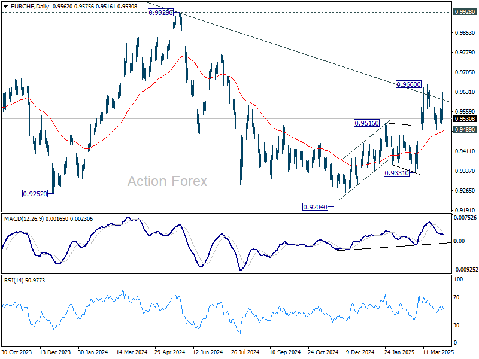Click the RSI(14) indicator label
The width and height of the screenshot is (479, 359).
coord(13,280)
